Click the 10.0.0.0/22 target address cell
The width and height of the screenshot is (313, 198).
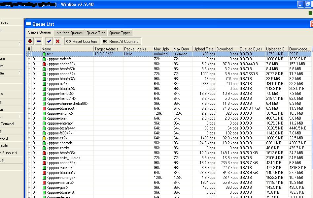[108, 54]
